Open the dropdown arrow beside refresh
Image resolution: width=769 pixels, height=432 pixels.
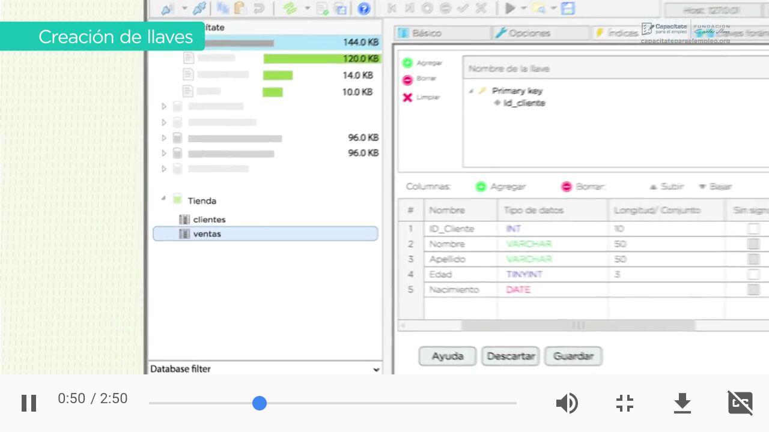[x=308, y=8]
